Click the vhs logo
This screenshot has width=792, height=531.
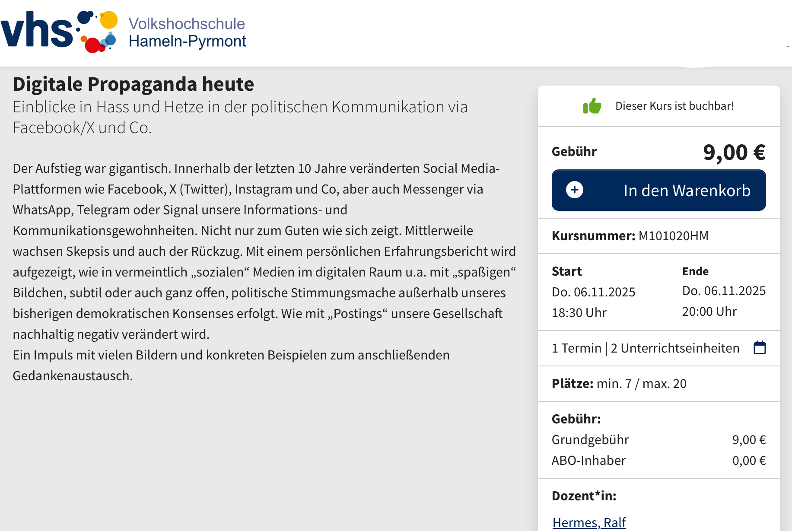pos(59,31)
